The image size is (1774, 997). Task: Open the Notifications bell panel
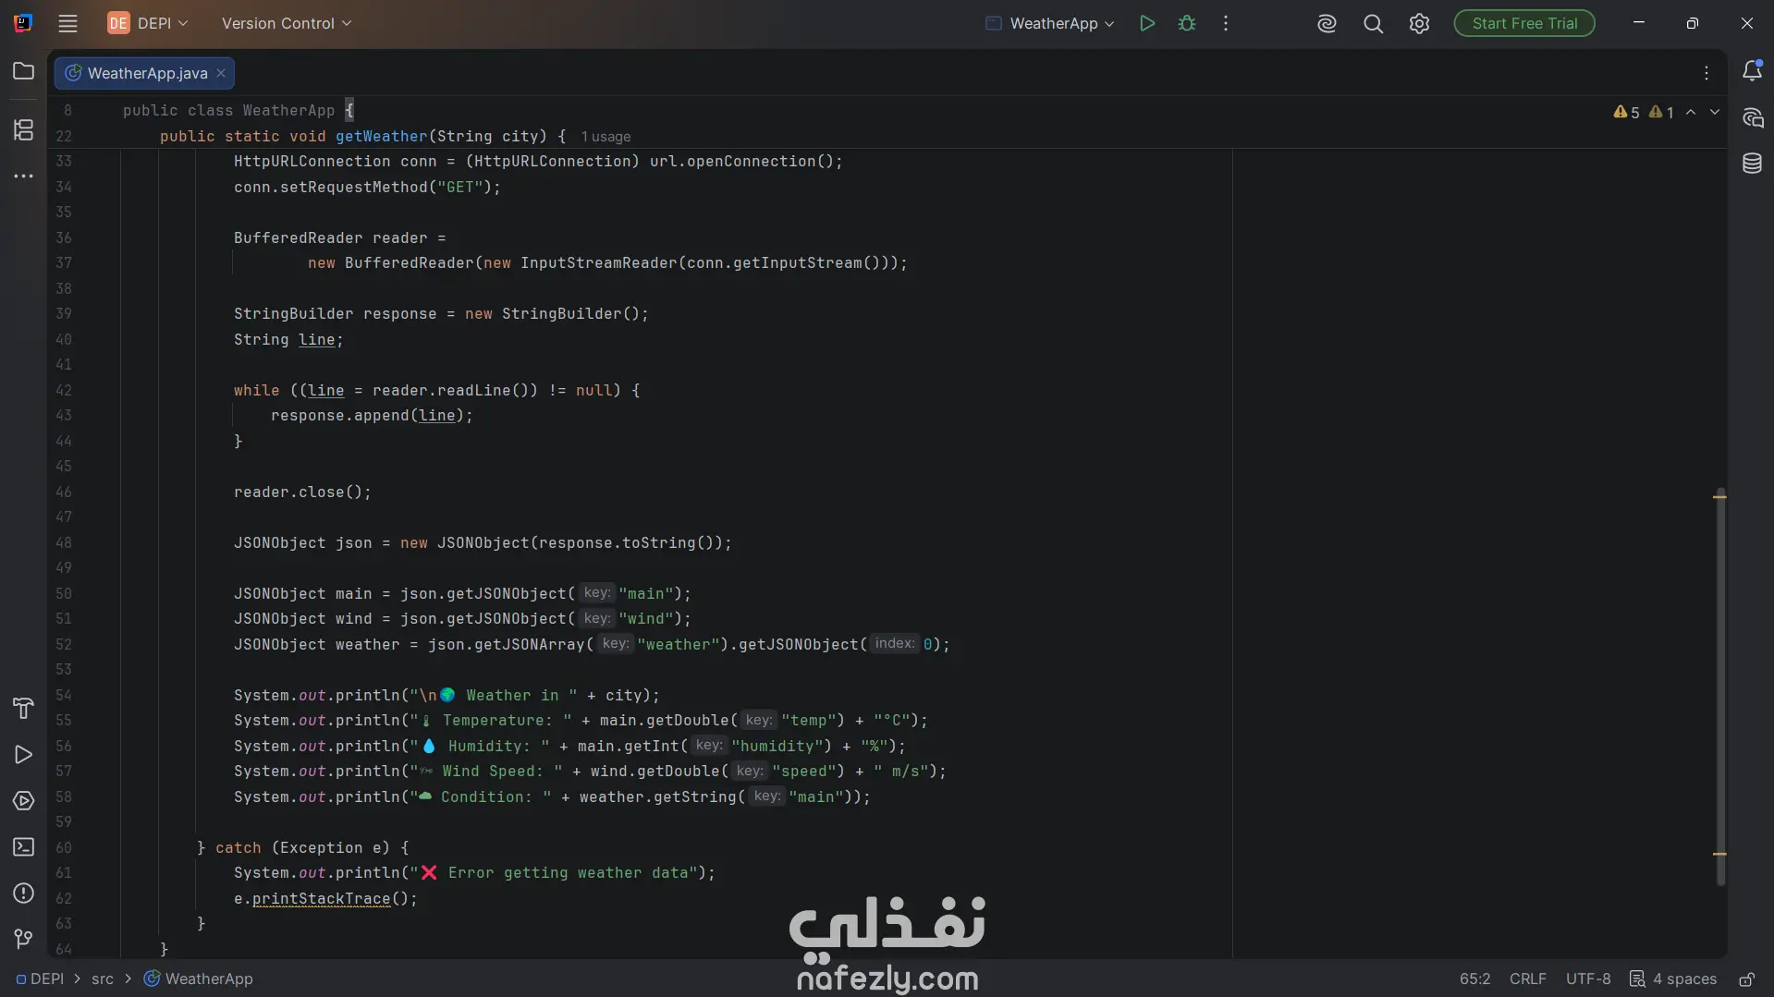pos(1752,71)
